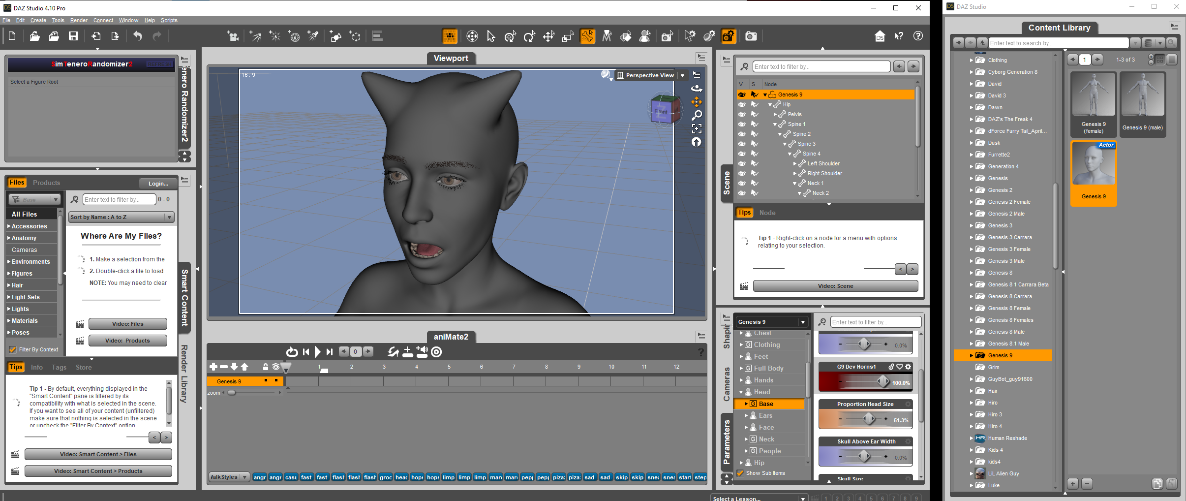This screenshot has height=501, width=1186.
Task: Click the Video: Scene button
Action: click(x=835, y=286)
